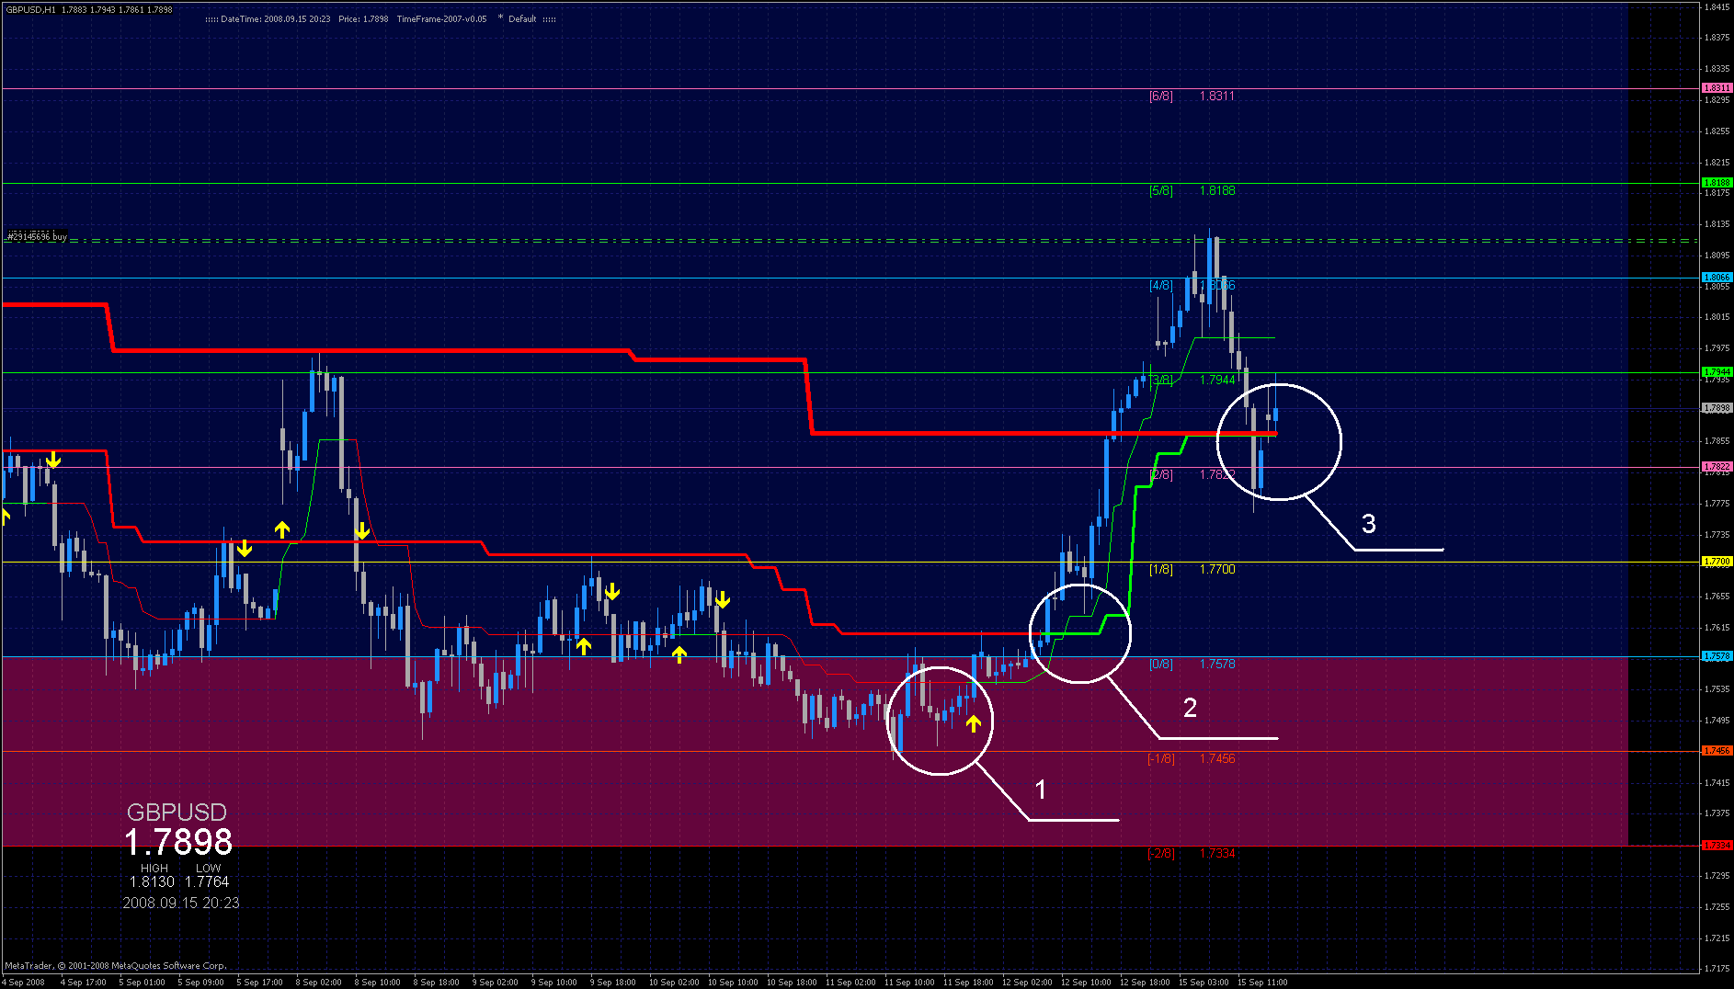The image size is (1734, 989).
Task: Click the 1.8255 price scale value
Action: 1717,131
